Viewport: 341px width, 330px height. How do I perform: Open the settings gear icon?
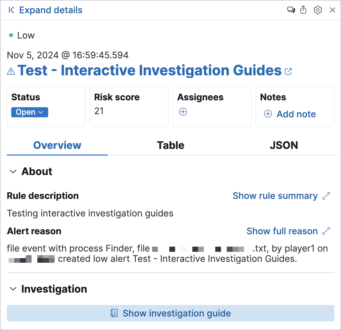[318, 10]
